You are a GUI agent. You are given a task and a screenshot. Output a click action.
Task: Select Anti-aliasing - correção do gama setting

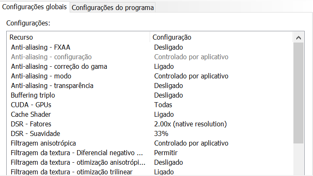tap(59, 67)
